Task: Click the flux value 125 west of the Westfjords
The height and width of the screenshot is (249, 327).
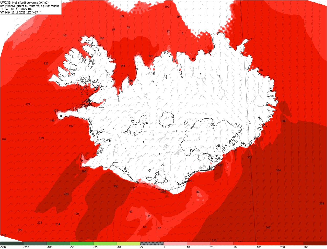Action: (x=46, y=63)
